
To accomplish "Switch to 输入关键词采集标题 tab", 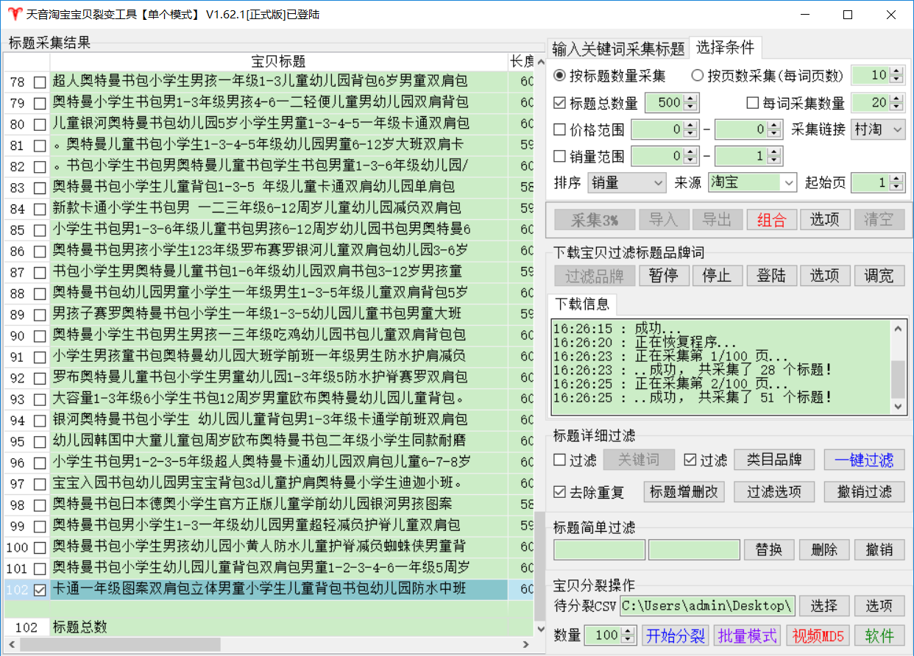I will point(618,49).
